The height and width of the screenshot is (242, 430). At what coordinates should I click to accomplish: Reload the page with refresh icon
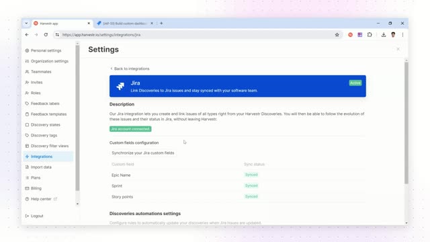[x=46, y=35]
